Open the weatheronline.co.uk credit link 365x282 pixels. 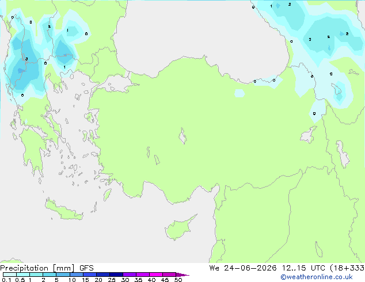[317, 277]
